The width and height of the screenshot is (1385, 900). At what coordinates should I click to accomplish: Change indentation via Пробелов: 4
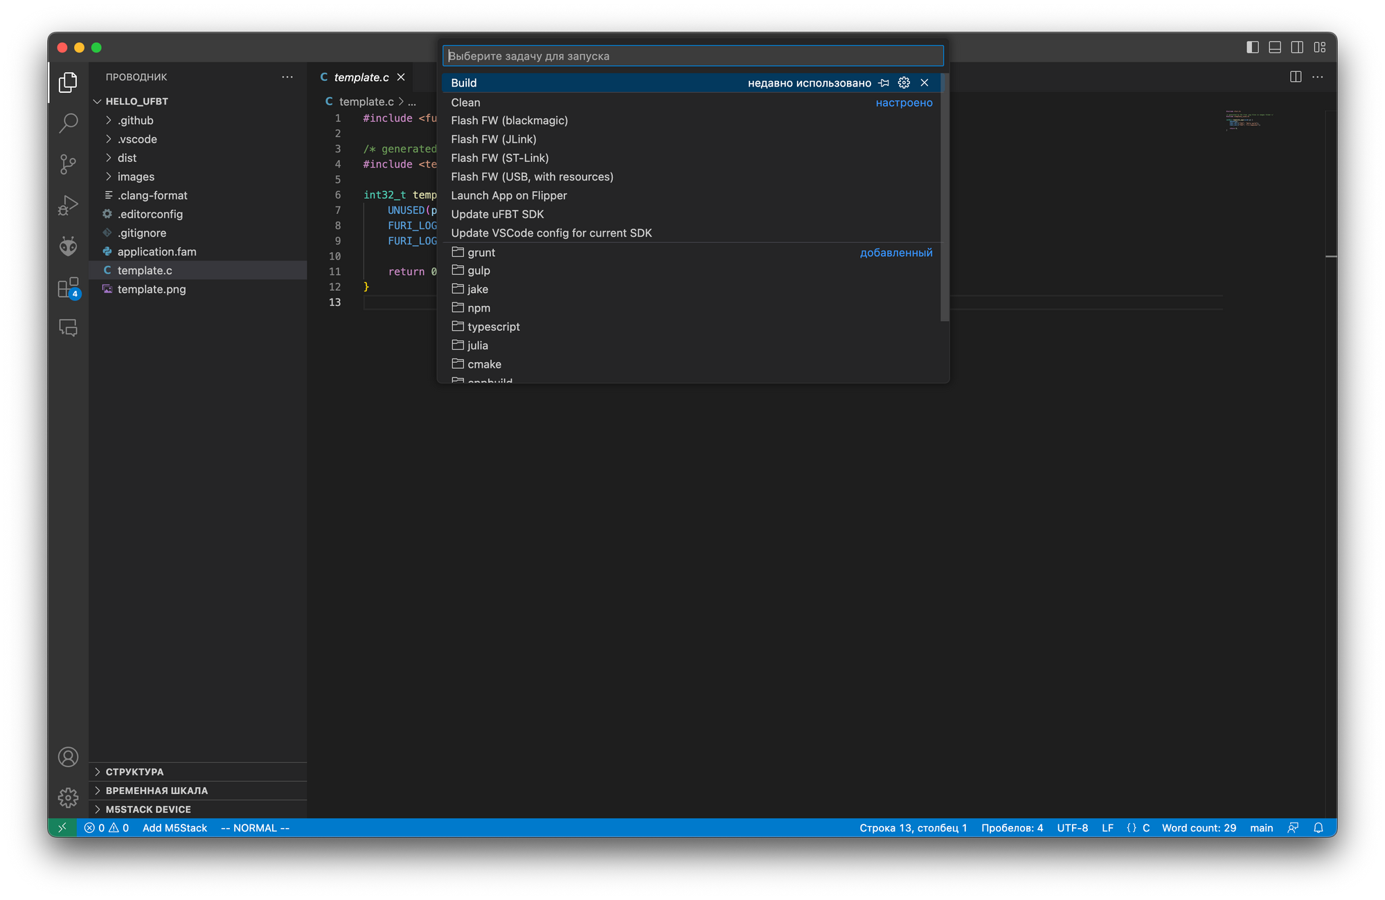click(1012, 827)
